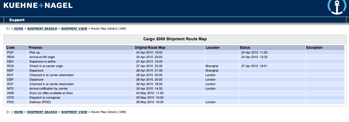The width and height of the screenshot is (349, 122).
Task: Select the PUP Pick up row
Action: click(174, 52)
